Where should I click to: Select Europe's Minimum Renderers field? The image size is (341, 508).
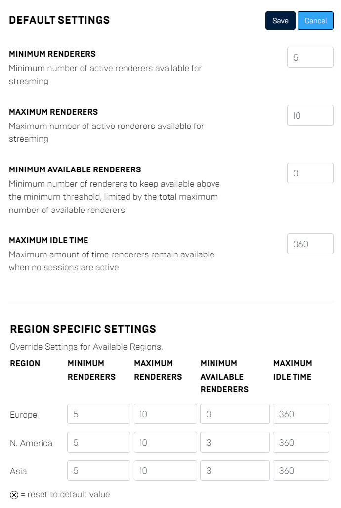click(98, 414)
